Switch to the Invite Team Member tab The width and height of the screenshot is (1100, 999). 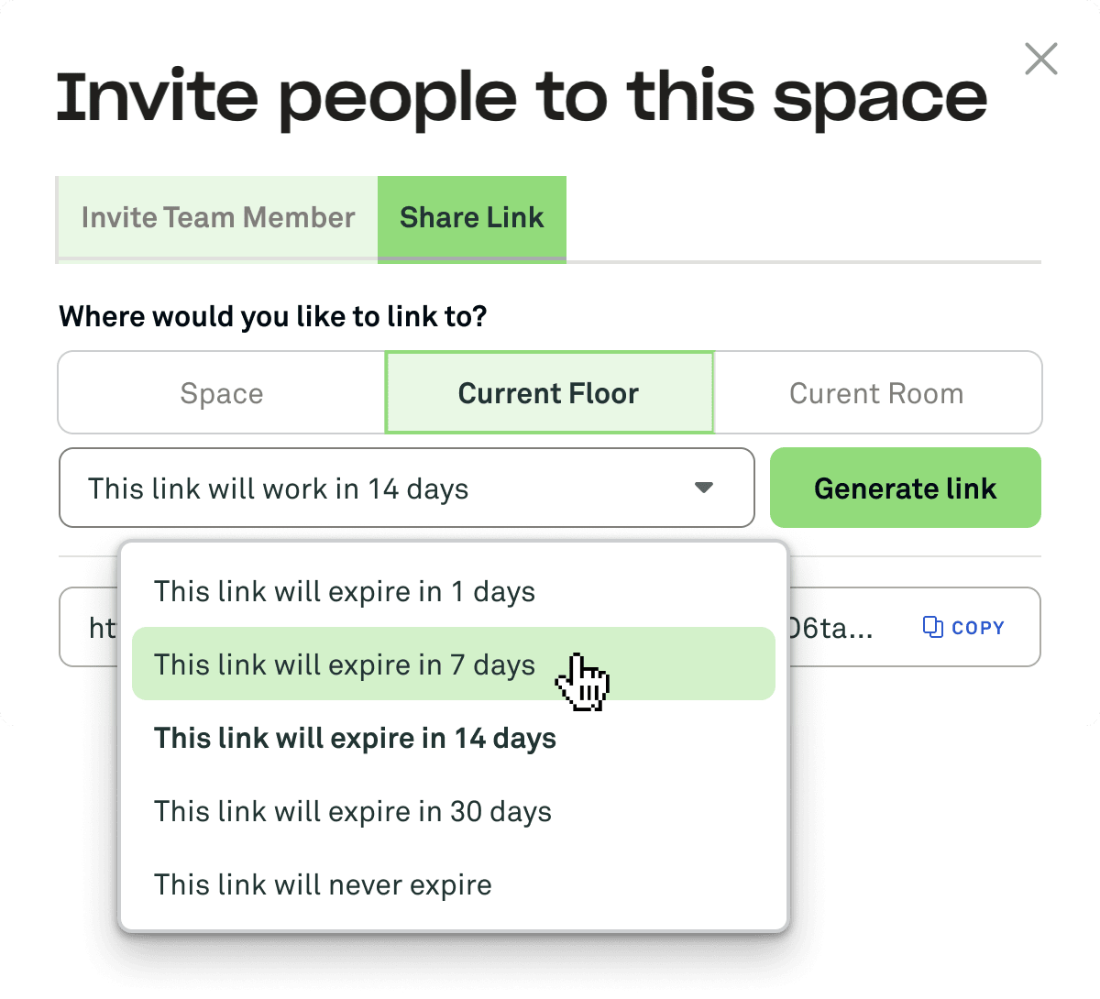pos(217,217)
